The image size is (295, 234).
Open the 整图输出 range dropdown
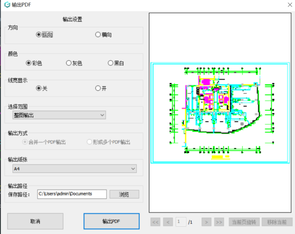point(59,115)
